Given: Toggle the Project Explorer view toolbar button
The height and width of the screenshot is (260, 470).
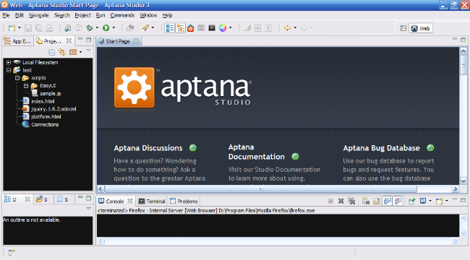Looking at the screenshot, I should (181, 28).
